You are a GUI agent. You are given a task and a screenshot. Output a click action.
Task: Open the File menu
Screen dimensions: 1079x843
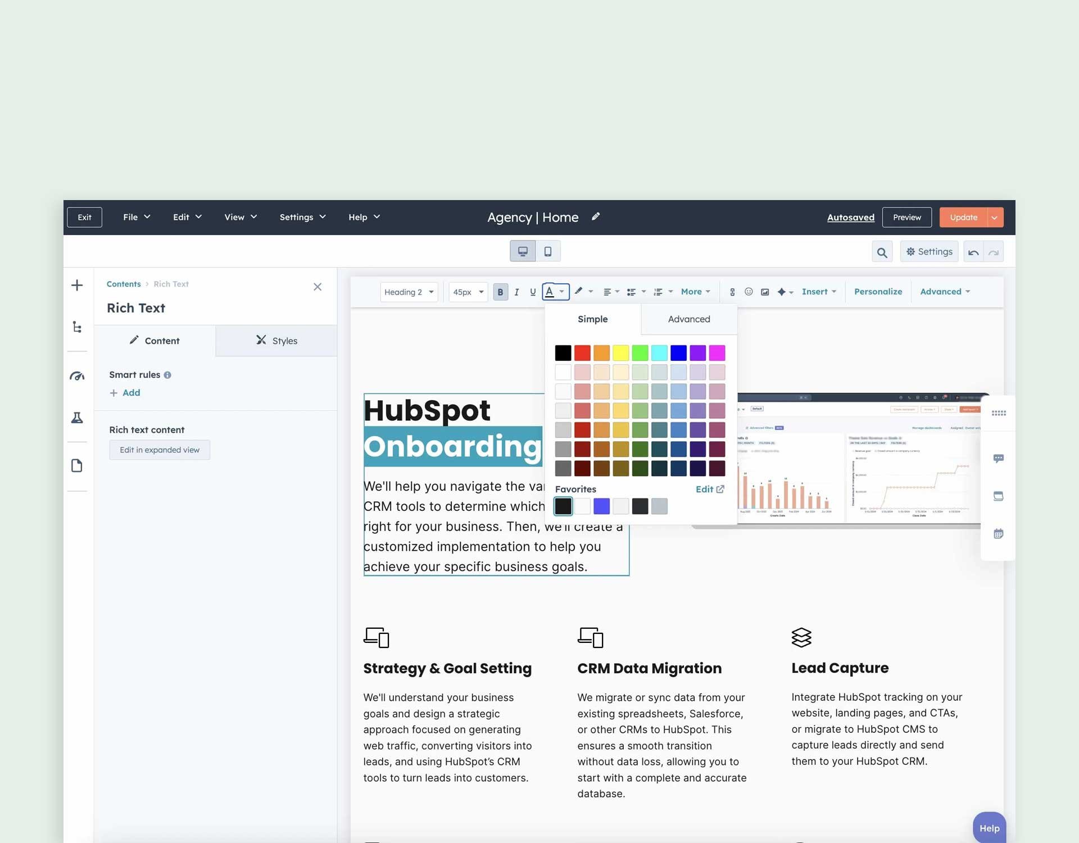point(137,217)
